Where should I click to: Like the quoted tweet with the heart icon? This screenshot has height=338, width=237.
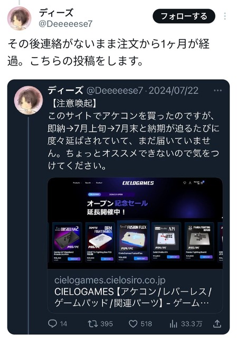tap(133, 324)
